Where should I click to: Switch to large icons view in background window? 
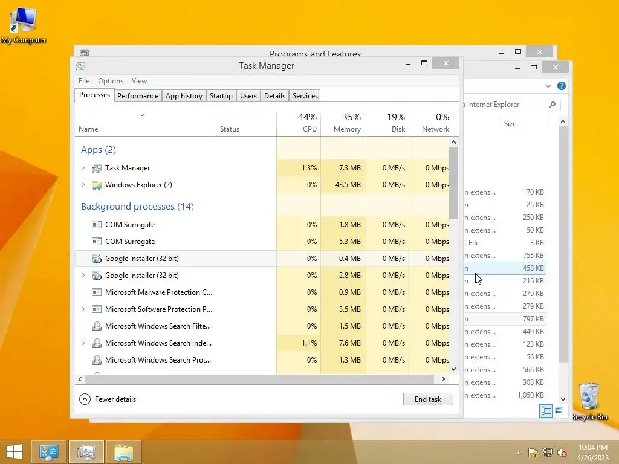pyautogui.click(x=559, y=411)
